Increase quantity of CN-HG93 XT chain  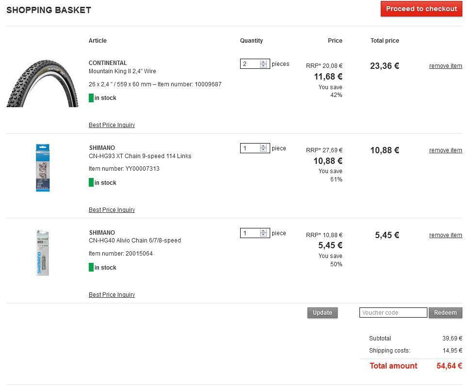263,146
